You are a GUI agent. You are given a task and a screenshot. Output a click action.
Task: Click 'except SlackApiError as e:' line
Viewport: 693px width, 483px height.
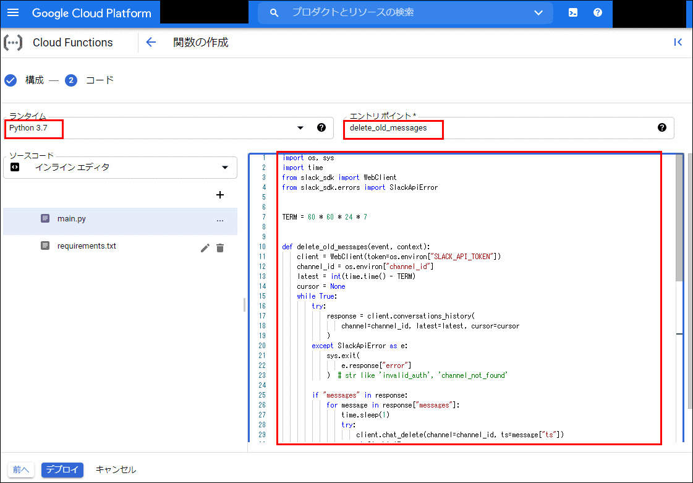tap(359, 346)
